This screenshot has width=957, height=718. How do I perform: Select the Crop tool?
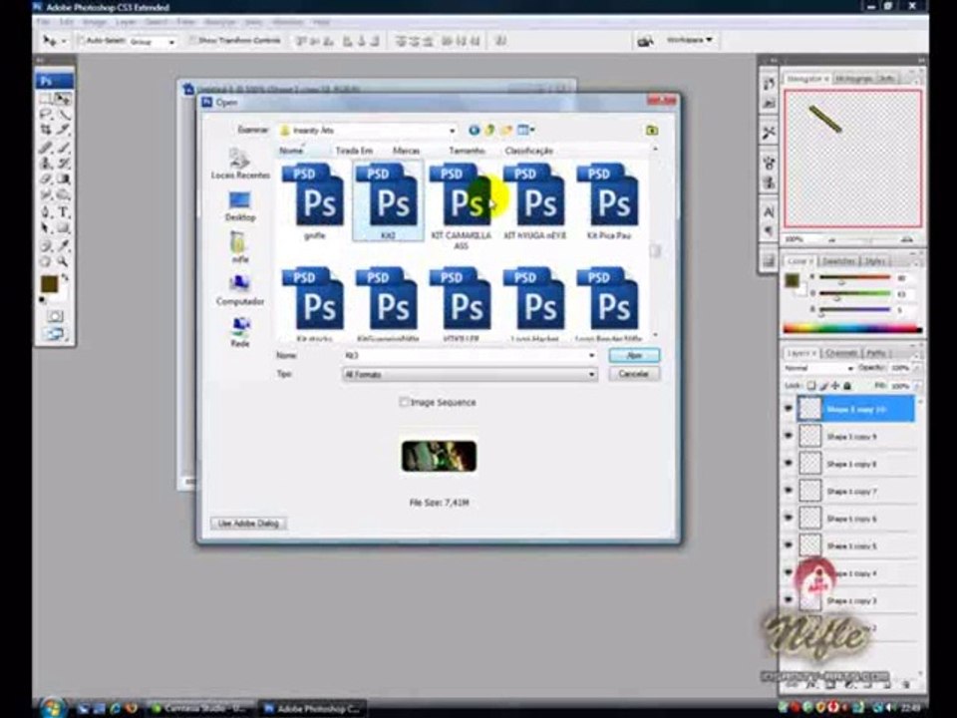(x=46, y=130)
